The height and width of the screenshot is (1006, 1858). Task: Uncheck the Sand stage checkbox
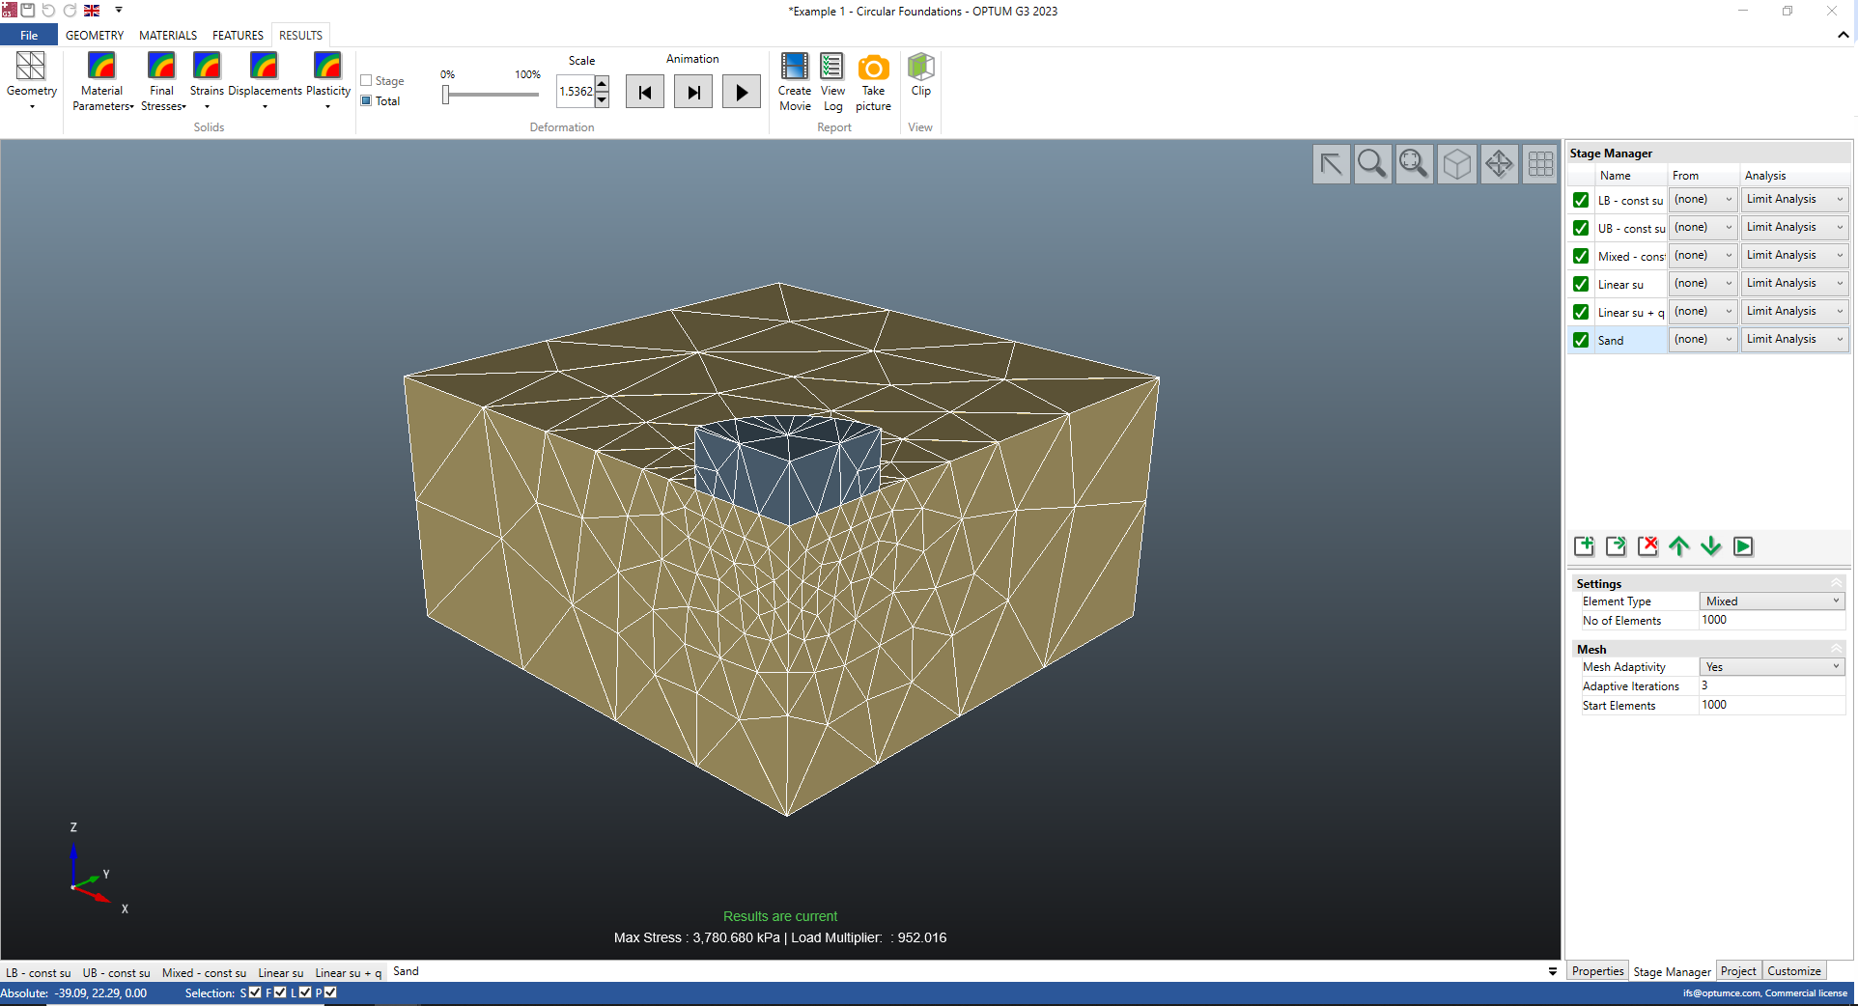[x=1581, y=340]
